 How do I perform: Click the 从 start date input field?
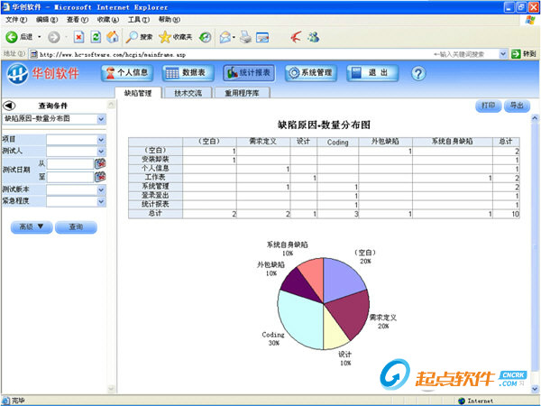pyautogui.click(x=70, y=164)
